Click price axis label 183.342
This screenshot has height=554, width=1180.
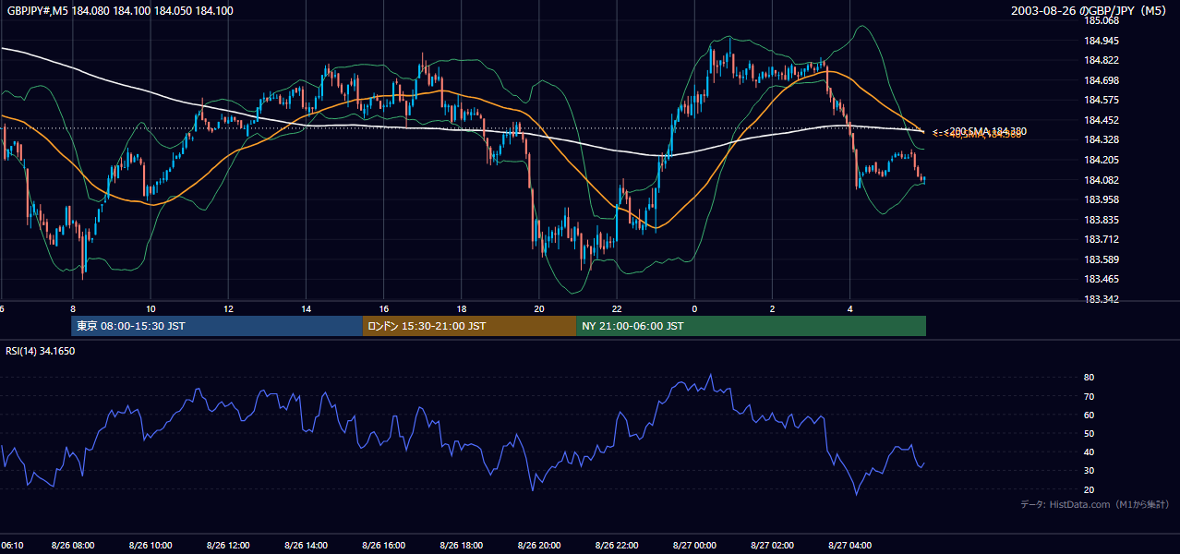(1102, 299)
